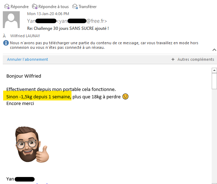Click the Répondre à tous envelope icon
217x184 pixels.
[35, 6]
